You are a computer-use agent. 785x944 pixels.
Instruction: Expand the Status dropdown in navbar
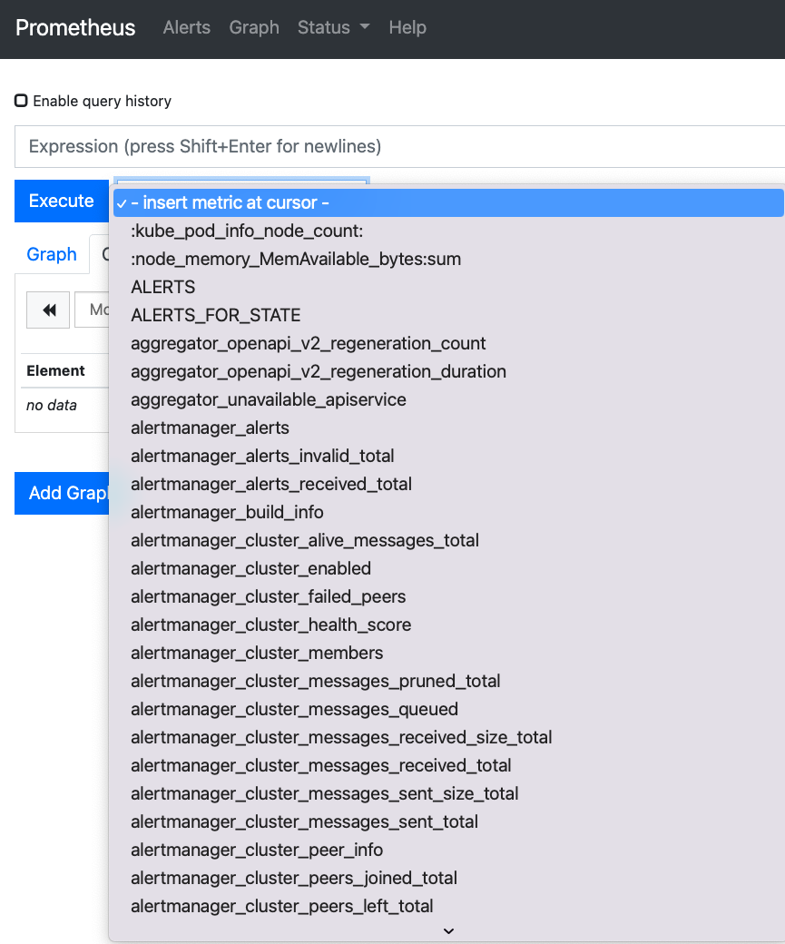pyautogui.click(x=333, y=27)
